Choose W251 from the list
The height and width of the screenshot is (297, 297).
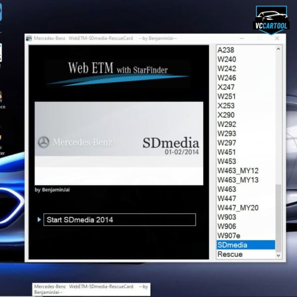[246, 97]
